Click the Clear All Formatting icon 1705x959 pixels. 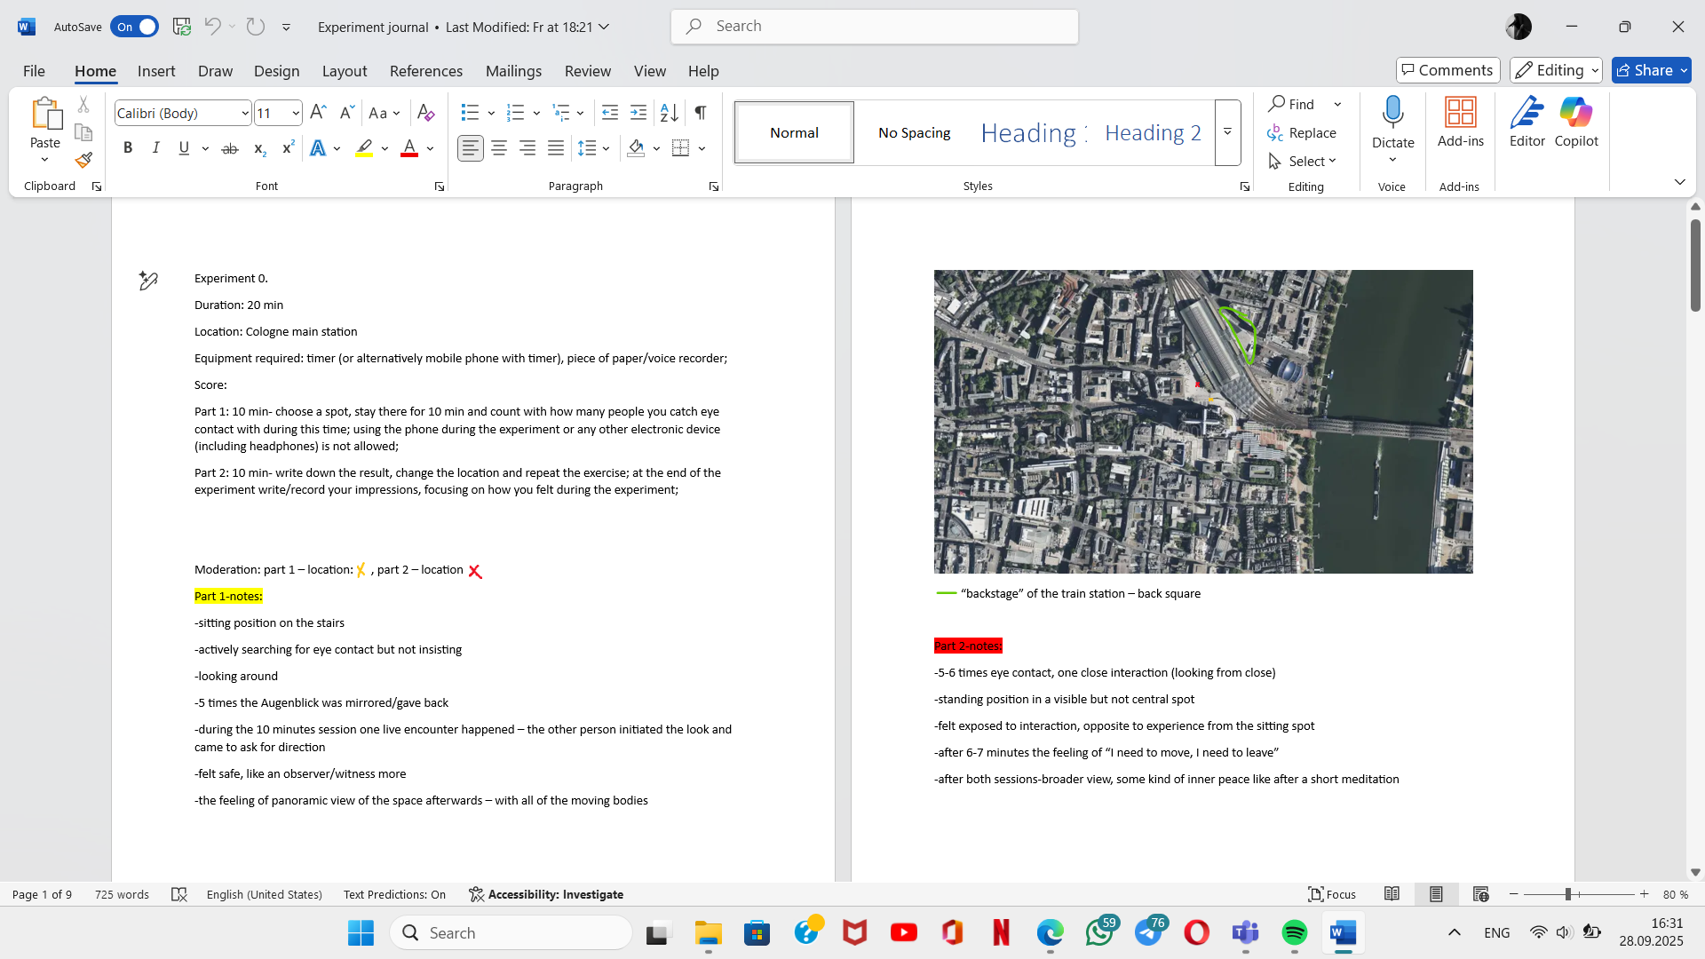click(x=425, y=113)
